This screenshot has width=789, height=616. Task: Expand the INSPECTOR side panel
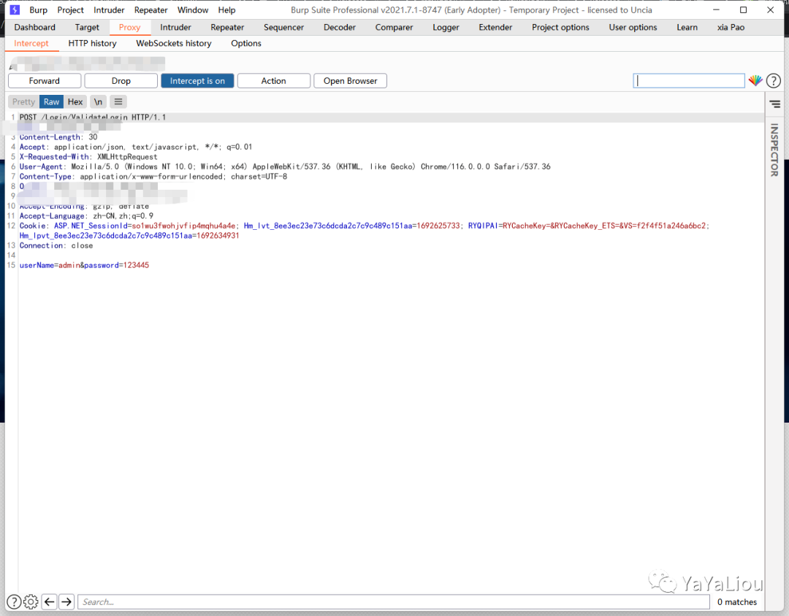coord(774,150)
